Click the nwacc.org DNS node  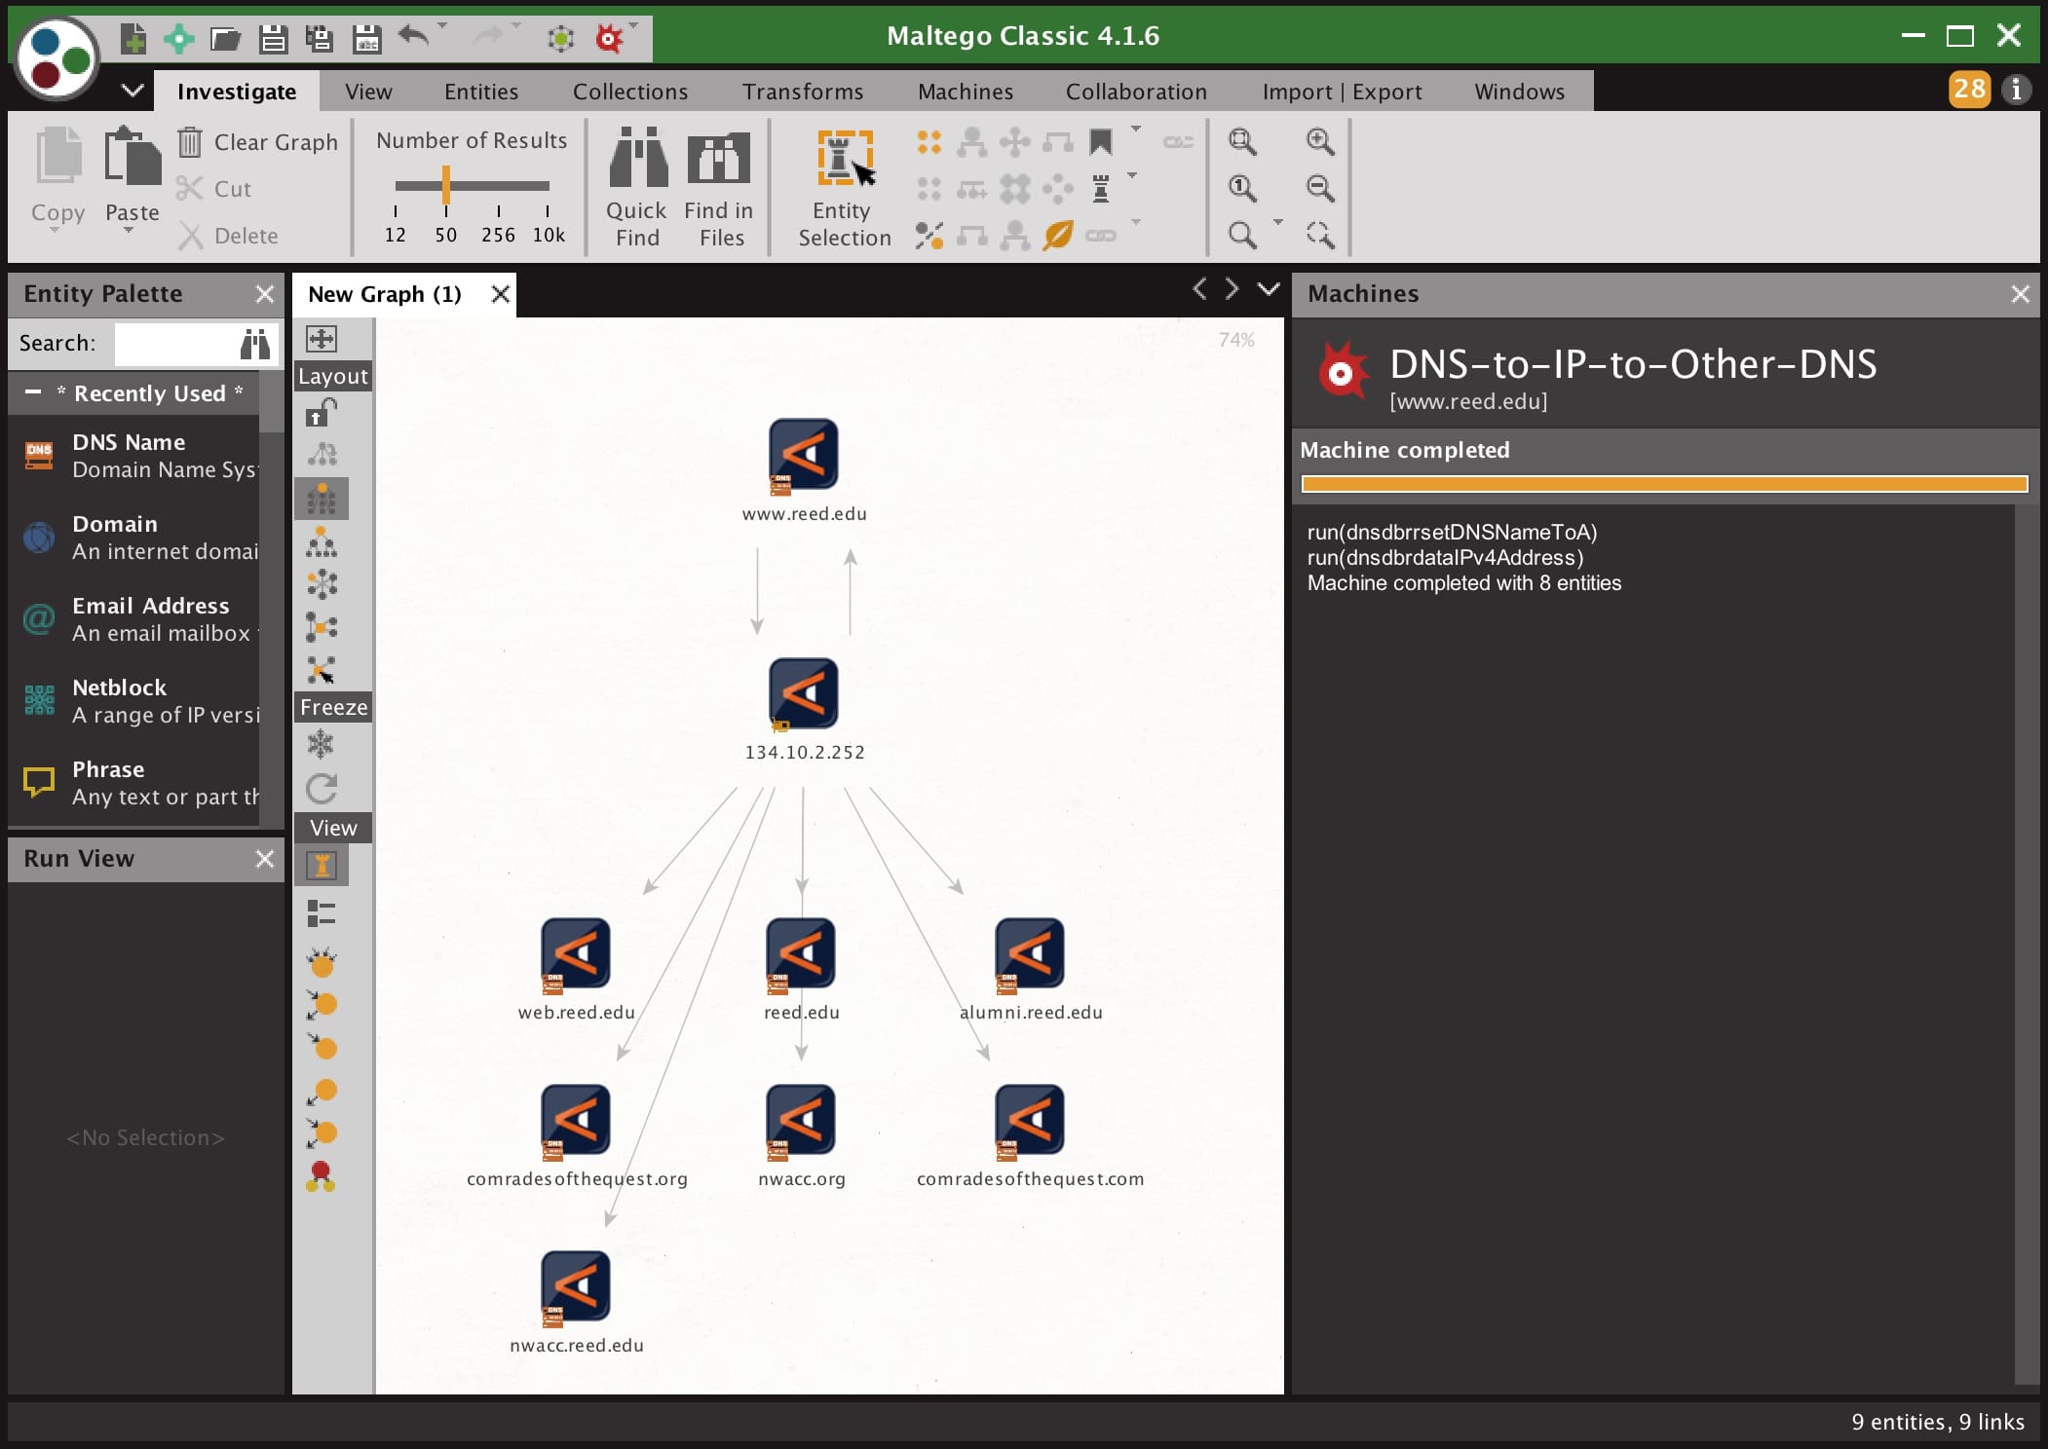[801, 1123]
